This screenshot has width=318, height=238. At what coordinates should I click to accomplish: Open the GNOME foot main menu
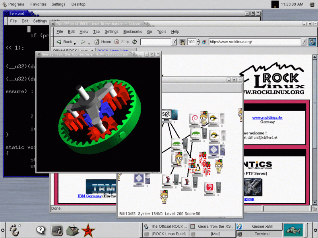(14, 230)
